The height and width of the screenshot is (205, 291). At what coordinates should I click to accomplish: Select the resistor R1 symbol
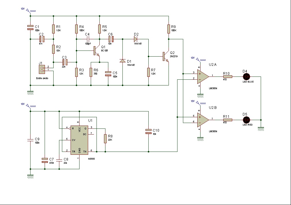click(54, 29)
